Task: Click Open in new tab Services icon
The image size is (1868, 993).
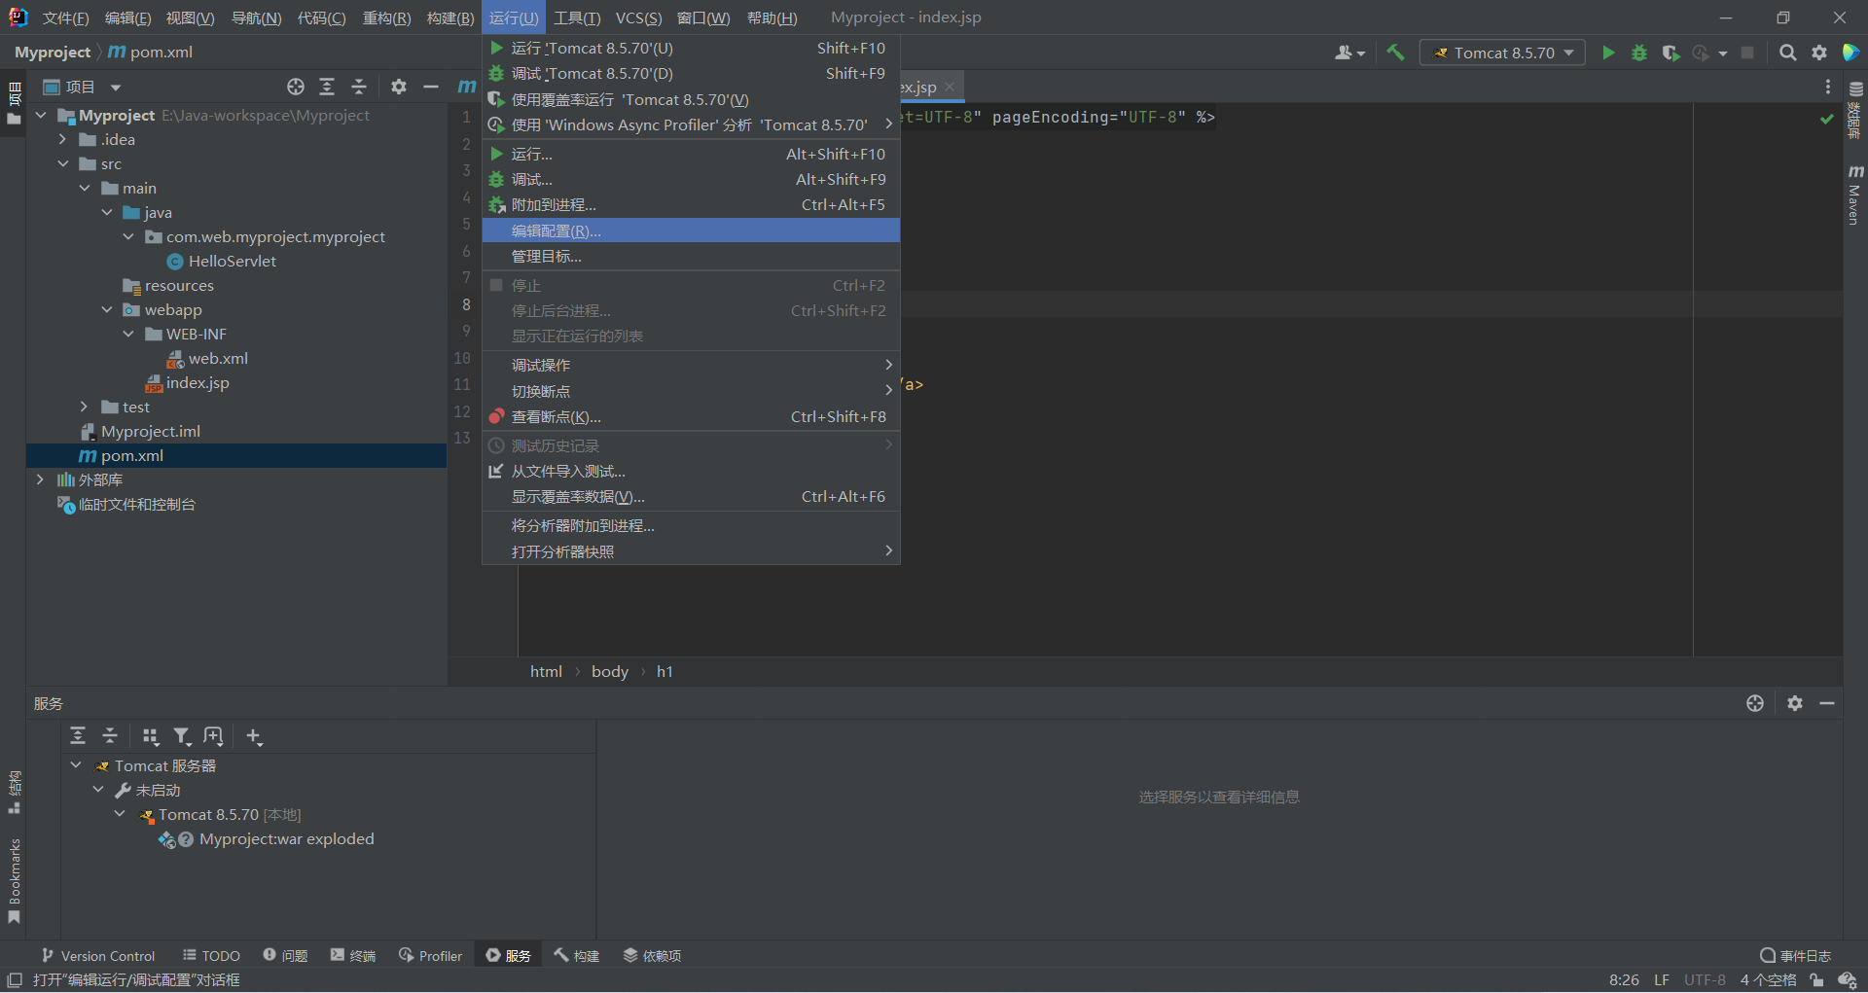Action: (214, 736)
